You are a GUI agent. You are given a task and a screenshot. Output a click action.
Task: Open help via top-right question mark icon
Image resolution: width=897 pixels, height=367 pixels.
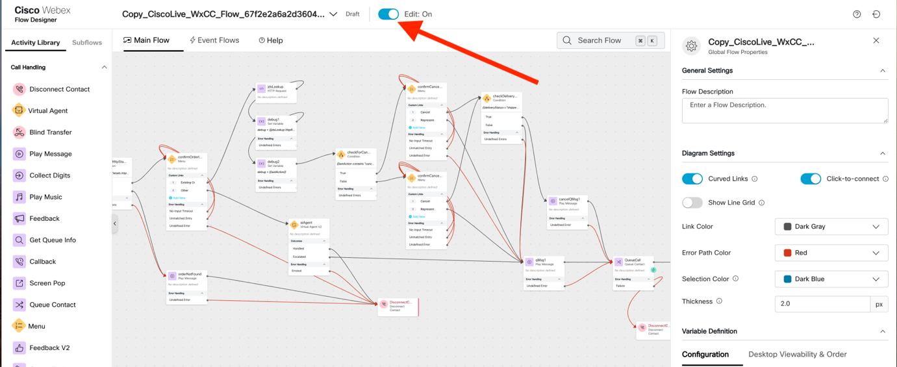pos(857,14)
